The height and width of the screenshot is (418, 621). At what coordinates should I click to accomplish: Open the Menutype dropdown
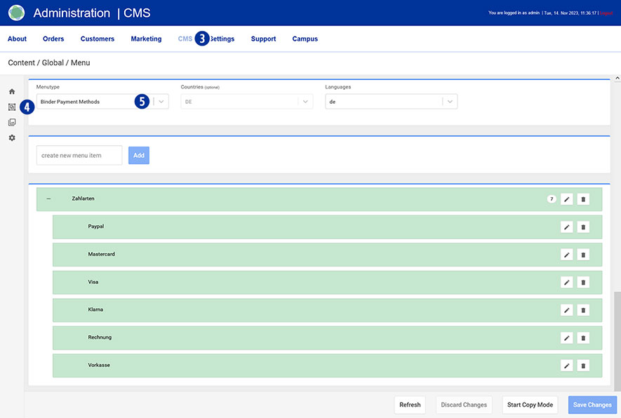coord(161,102)
